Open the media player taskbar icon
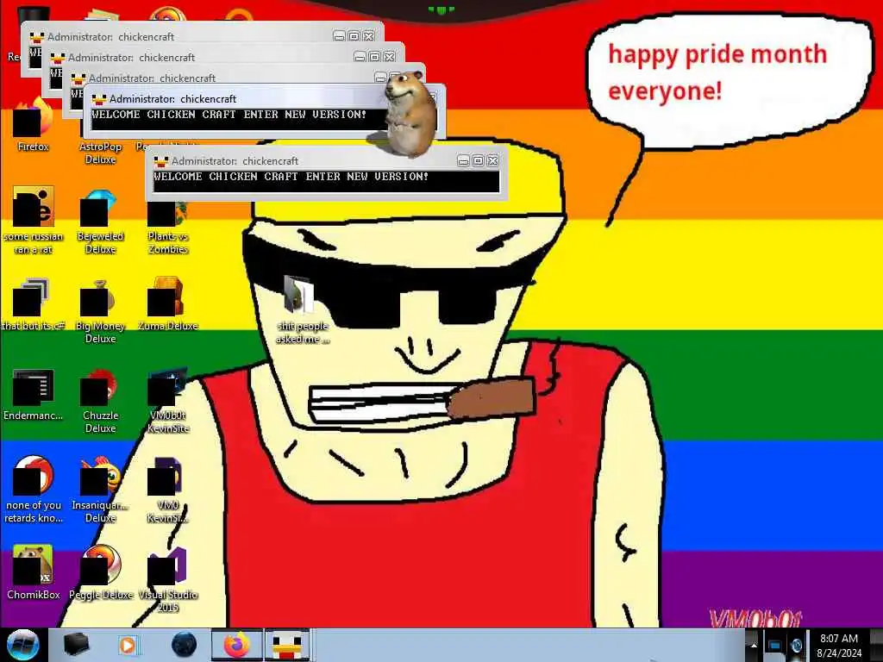Viewport: 883px width, 662px height. click(x=128, y=645)
